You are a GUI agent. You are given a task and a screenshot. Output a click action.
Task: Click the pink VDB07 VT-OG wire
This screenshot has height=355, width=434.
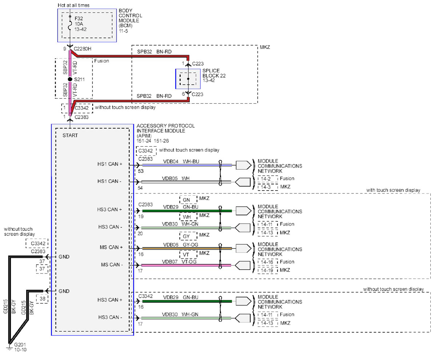[x=186, y=265]
